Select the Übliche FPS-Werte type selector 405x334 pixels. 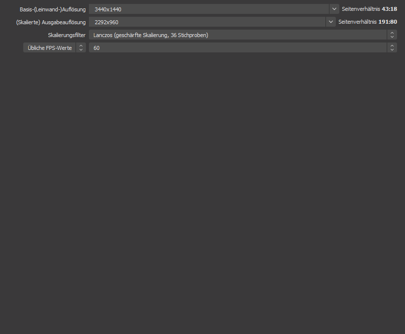tap(49, 47)
